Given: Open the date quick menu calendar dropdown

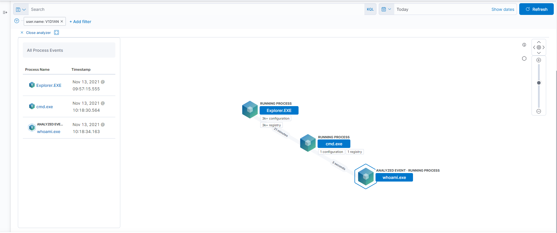Looking at the screenshot, I should [x=386, y=9].
